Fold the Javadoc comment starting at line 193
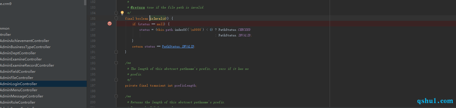Image resolution: width=456 pixels, height=108 pixels. pyautogui.click(x=116, y=63)
